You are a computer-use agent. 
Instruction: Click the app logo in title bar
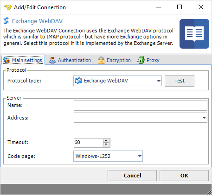(8, 7)
